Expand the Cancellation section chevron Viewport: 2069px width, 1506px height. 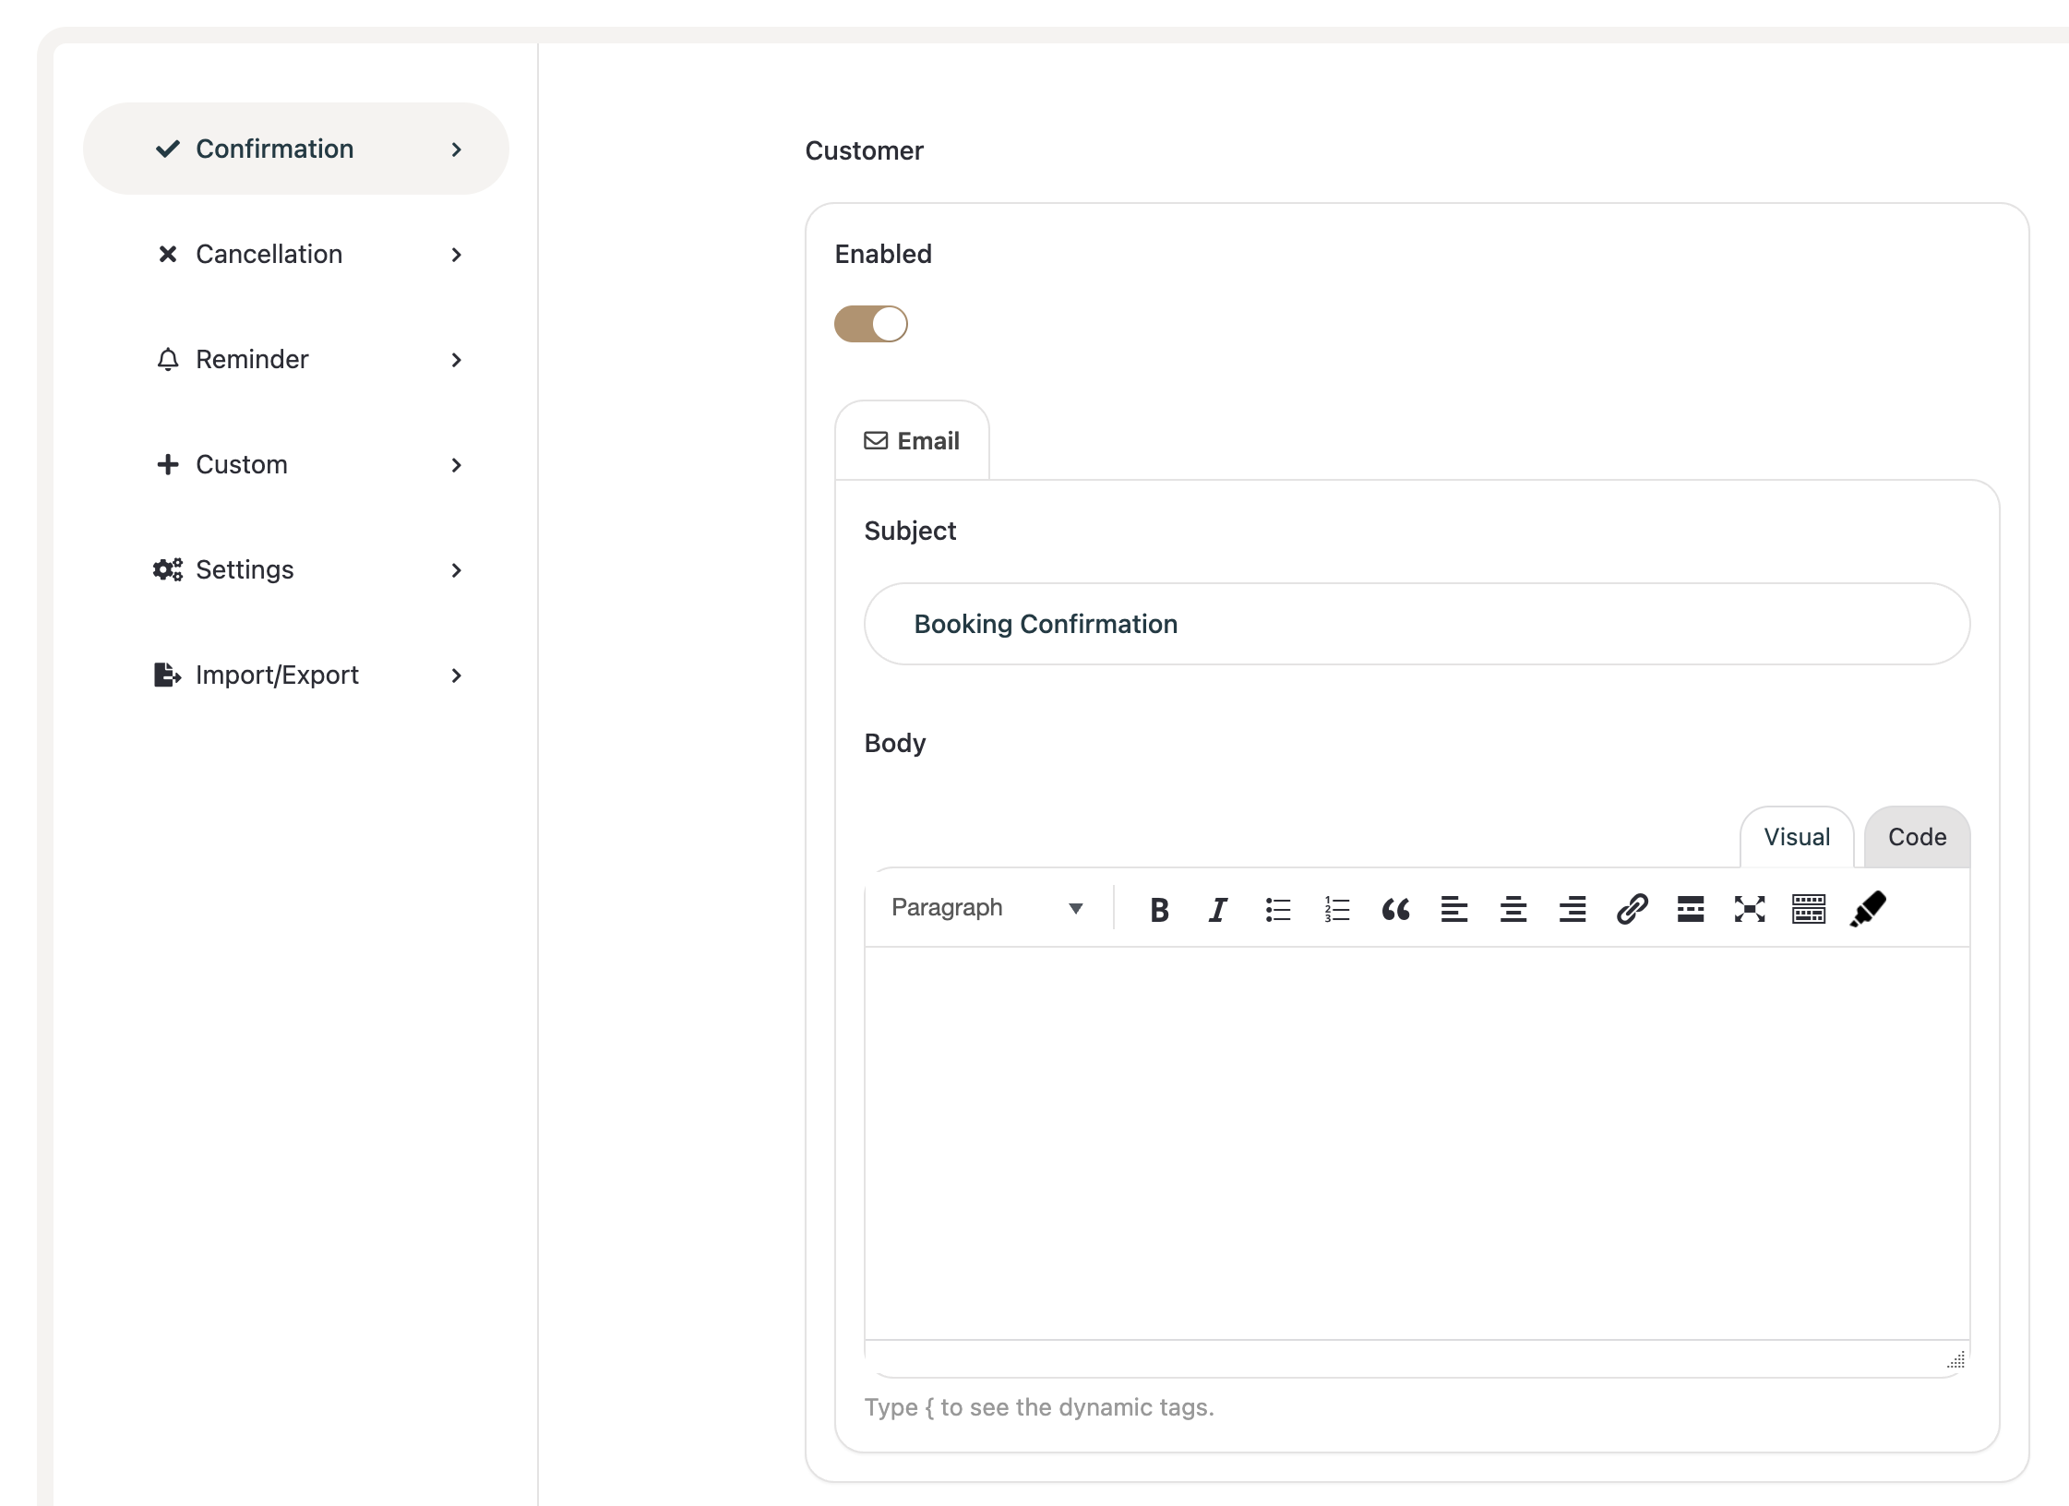point(456,255)
